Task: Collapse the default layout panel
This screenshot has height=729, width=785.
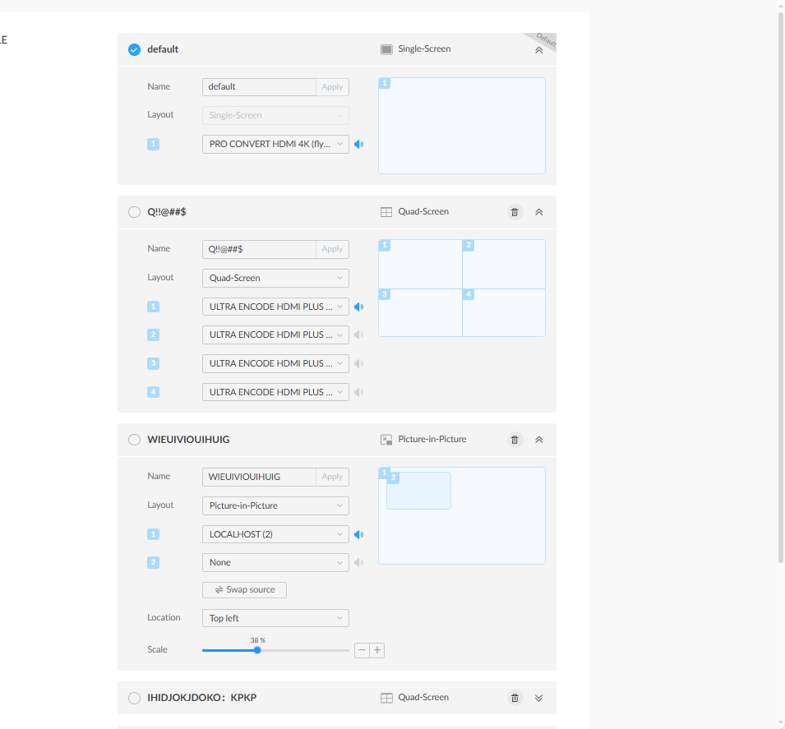Action: pyautogui.click(x=539, y=50)
